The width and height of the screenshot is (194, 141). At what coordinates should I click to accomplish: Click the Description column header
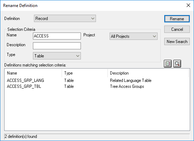coord(148,73)
